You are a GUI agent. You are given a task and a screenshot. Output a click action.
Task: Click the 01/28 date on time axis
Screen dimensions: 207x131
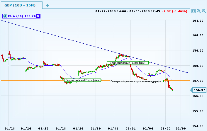(61, 128)
